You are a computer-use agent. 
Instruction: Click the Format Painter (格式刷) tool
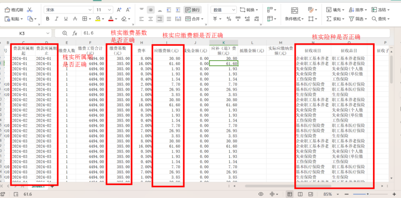click(x=14, y=10)
